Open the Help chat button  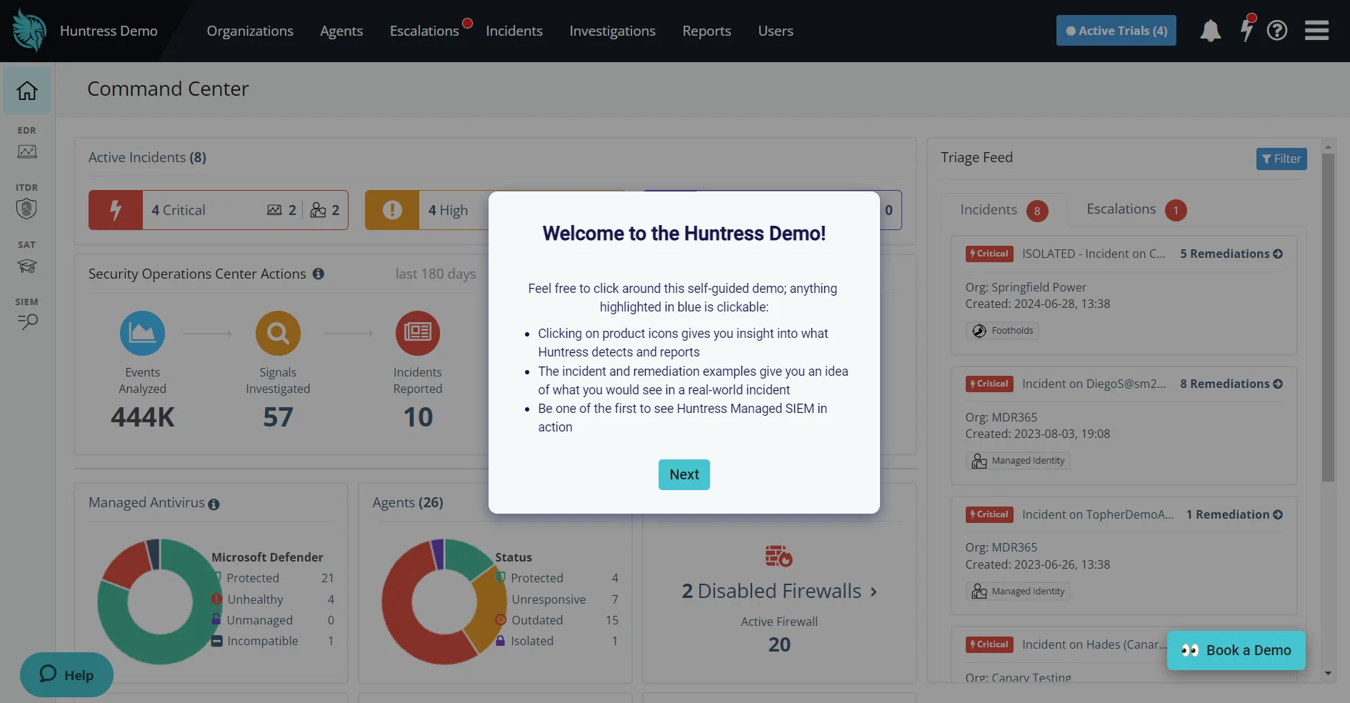click(66, 674)
